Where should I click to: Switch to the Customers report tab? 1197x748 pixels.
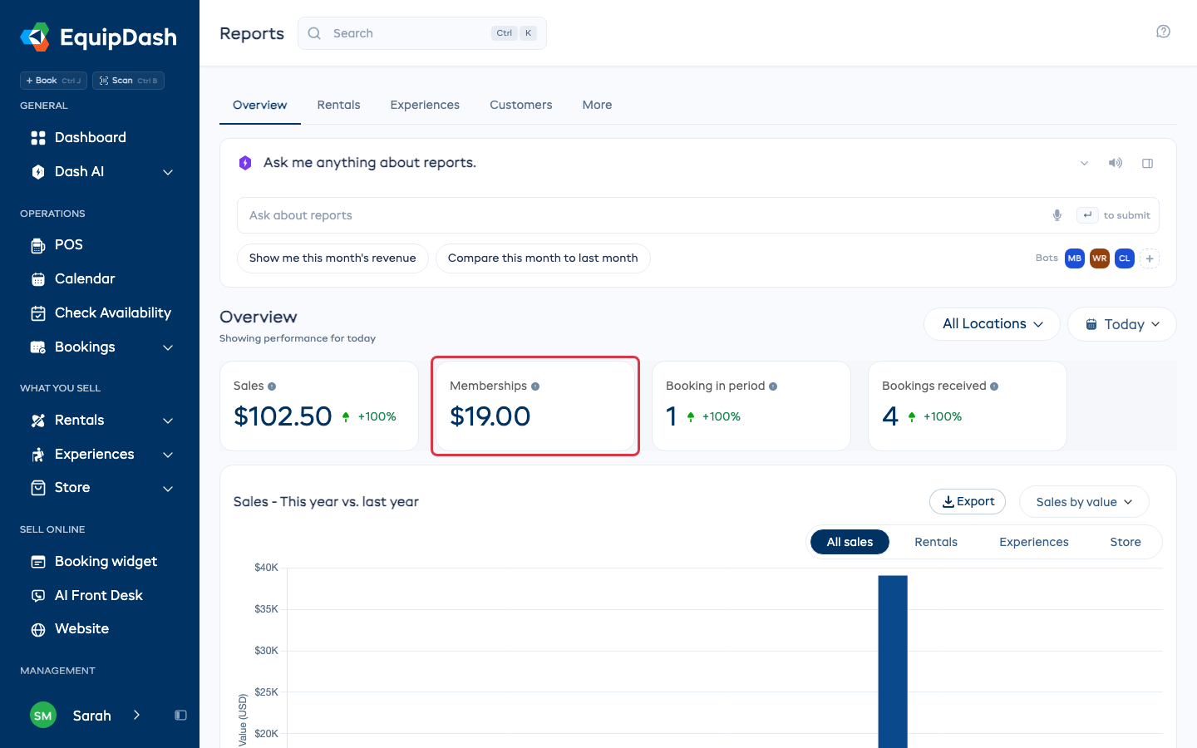(521, 105)
